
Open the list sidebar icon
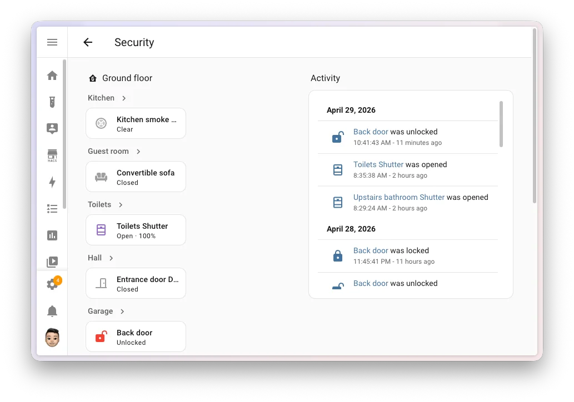(52, 209)
